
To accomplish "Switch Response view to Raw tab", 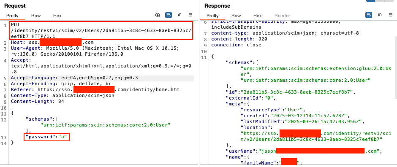I will [x=236, y=16].
